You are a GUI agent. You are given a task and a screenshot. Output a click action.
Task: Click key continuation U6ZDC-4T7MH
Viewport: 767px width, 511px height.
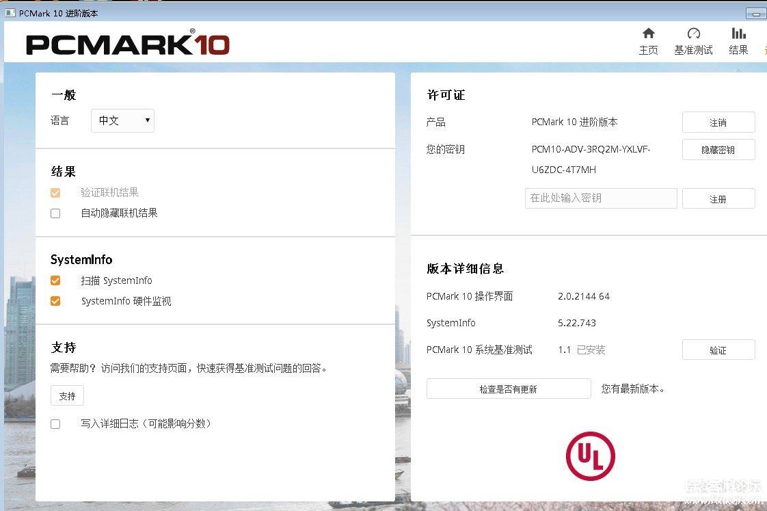tap(564, 170)
